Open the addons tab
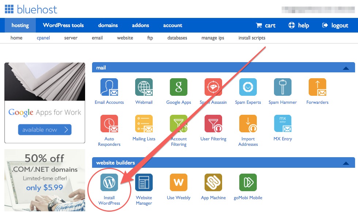Screen dimensions: 358x212 click(140, 25)
